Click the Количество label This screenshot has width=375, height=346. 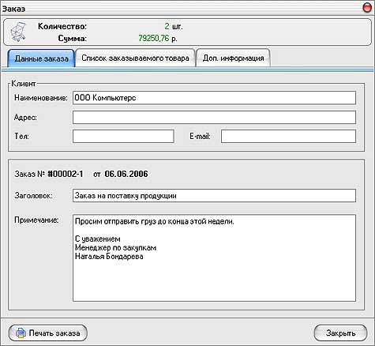62,26
